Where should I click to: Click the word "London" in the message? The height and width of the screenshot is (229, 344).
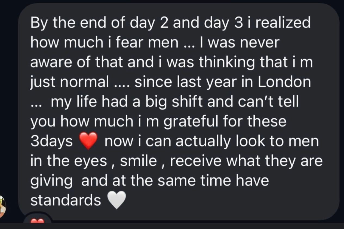(x=284, y=82)
